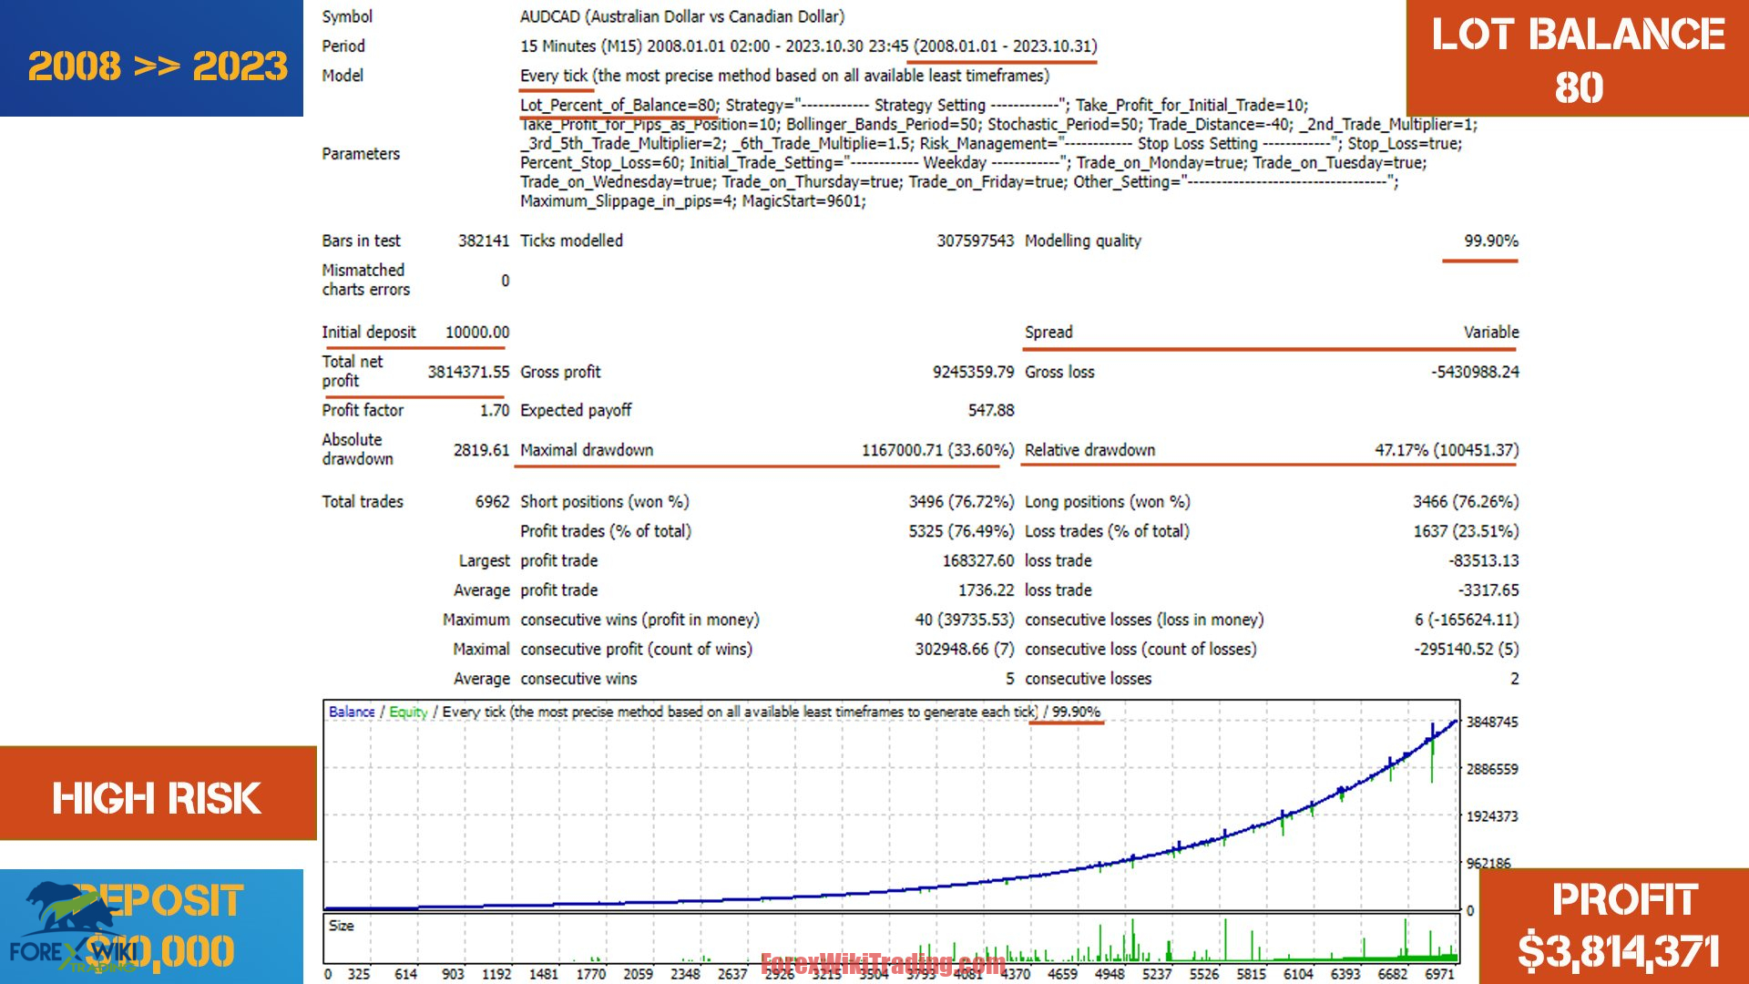The height and width of the screenshot is (984, 1749).
Task: Click the Size label in volume chart
Action: tap(342, 926)
